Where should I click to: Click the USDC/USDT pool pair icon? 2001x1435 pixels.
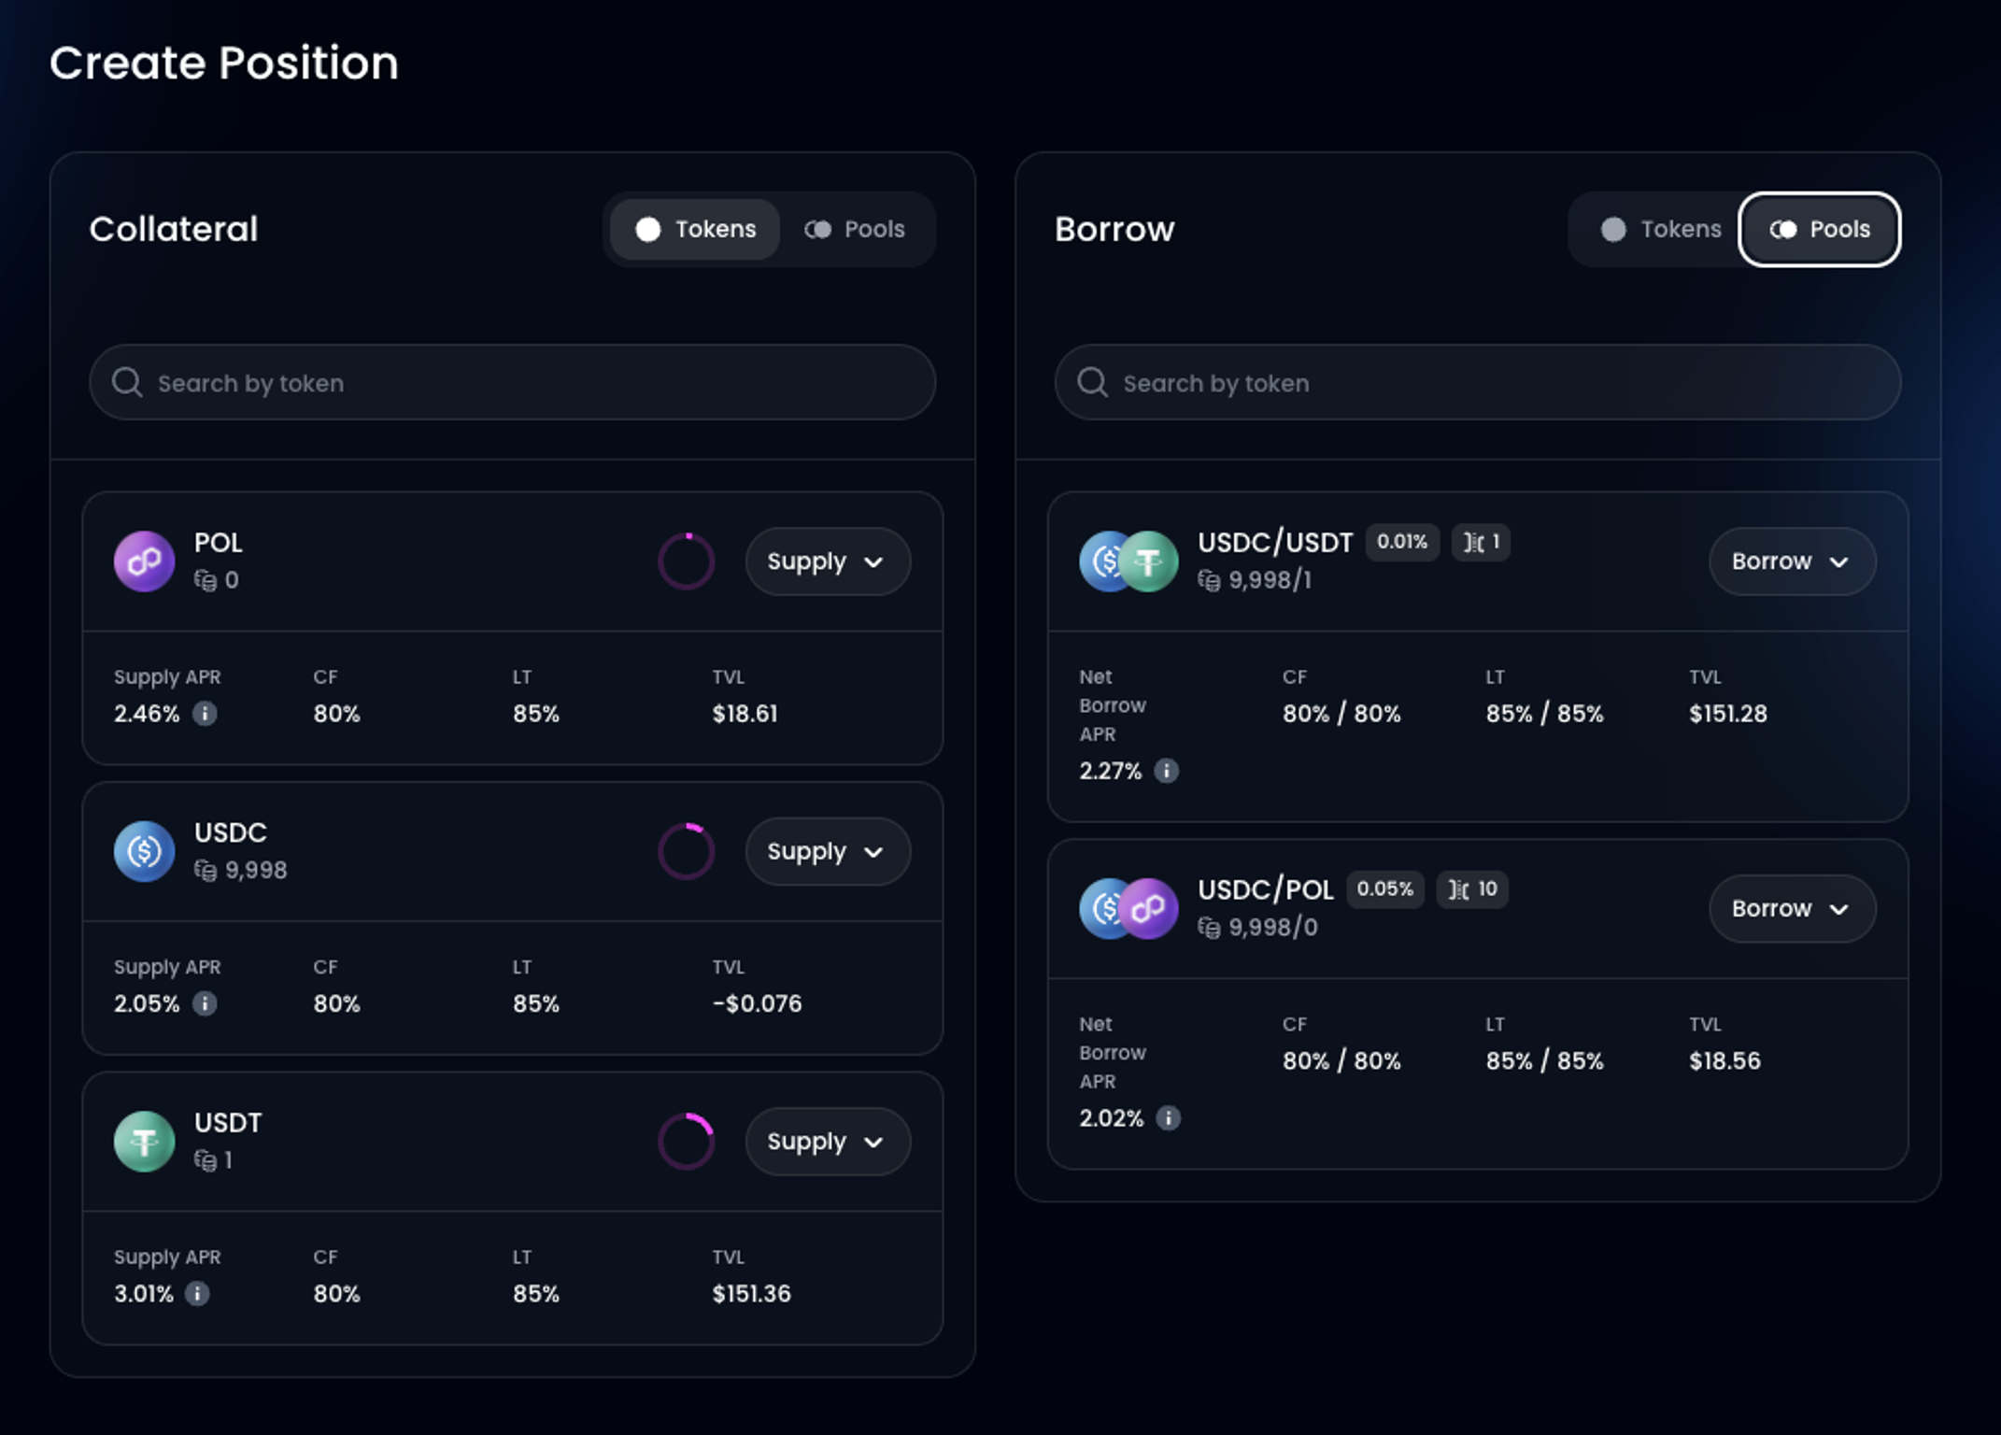pos(1128,561)
